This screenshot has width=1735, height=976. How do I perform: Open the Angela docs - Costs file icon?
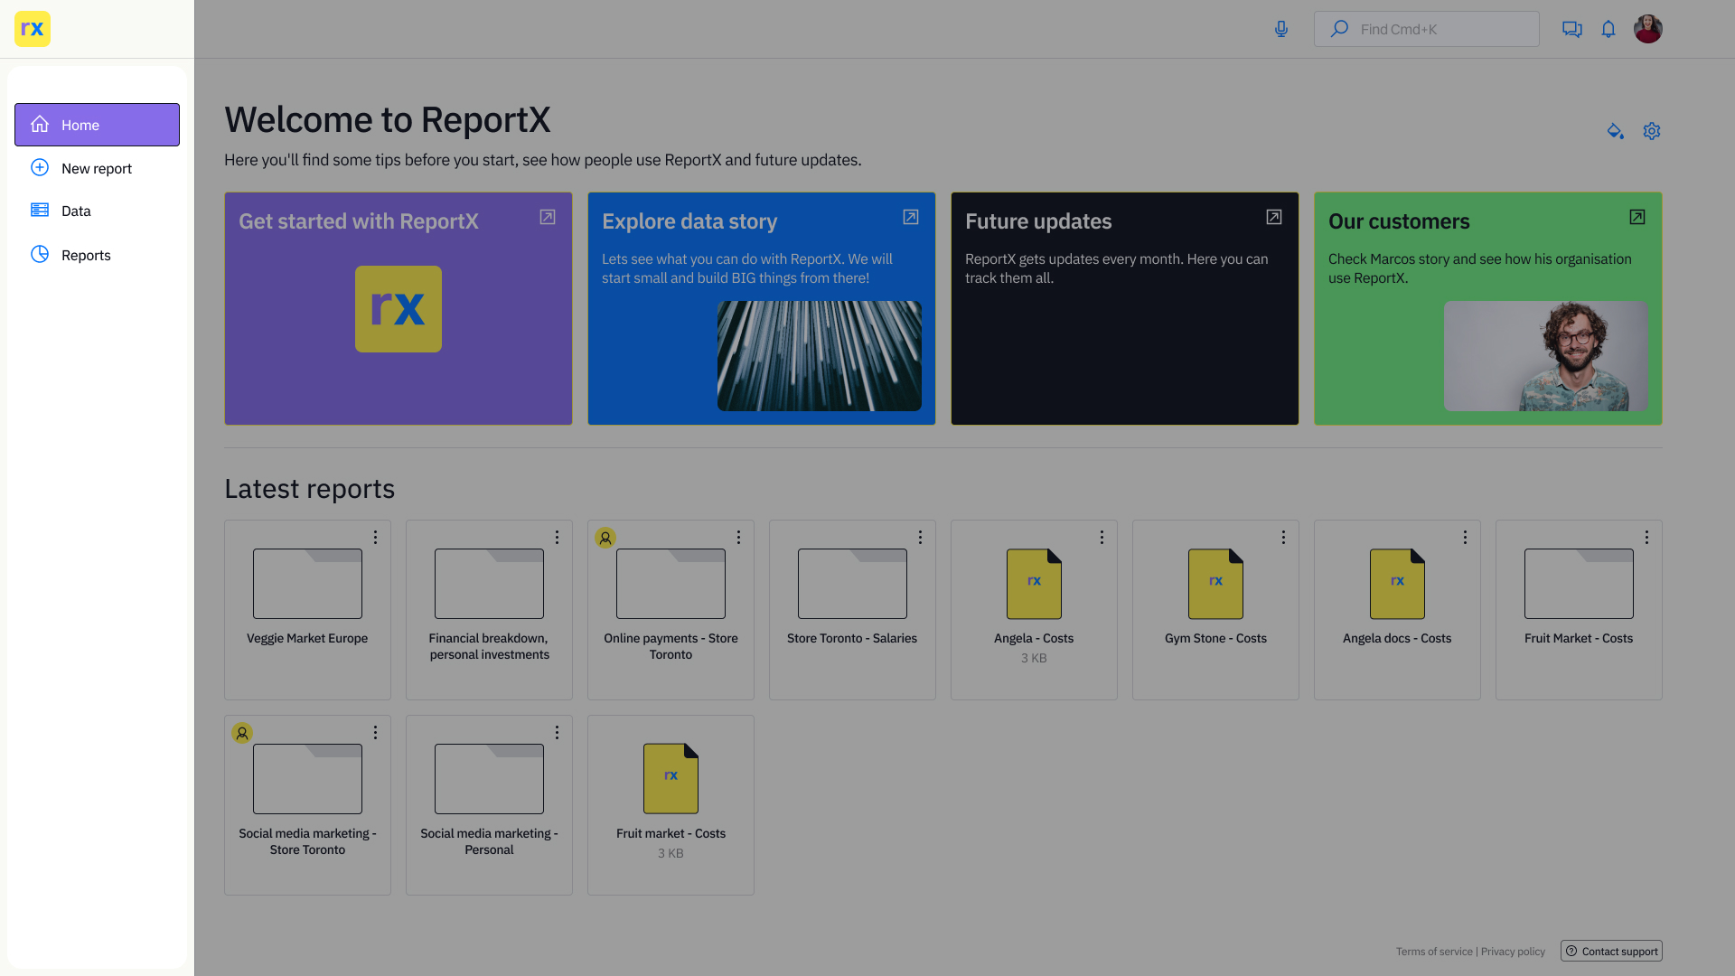[1397, 584]
